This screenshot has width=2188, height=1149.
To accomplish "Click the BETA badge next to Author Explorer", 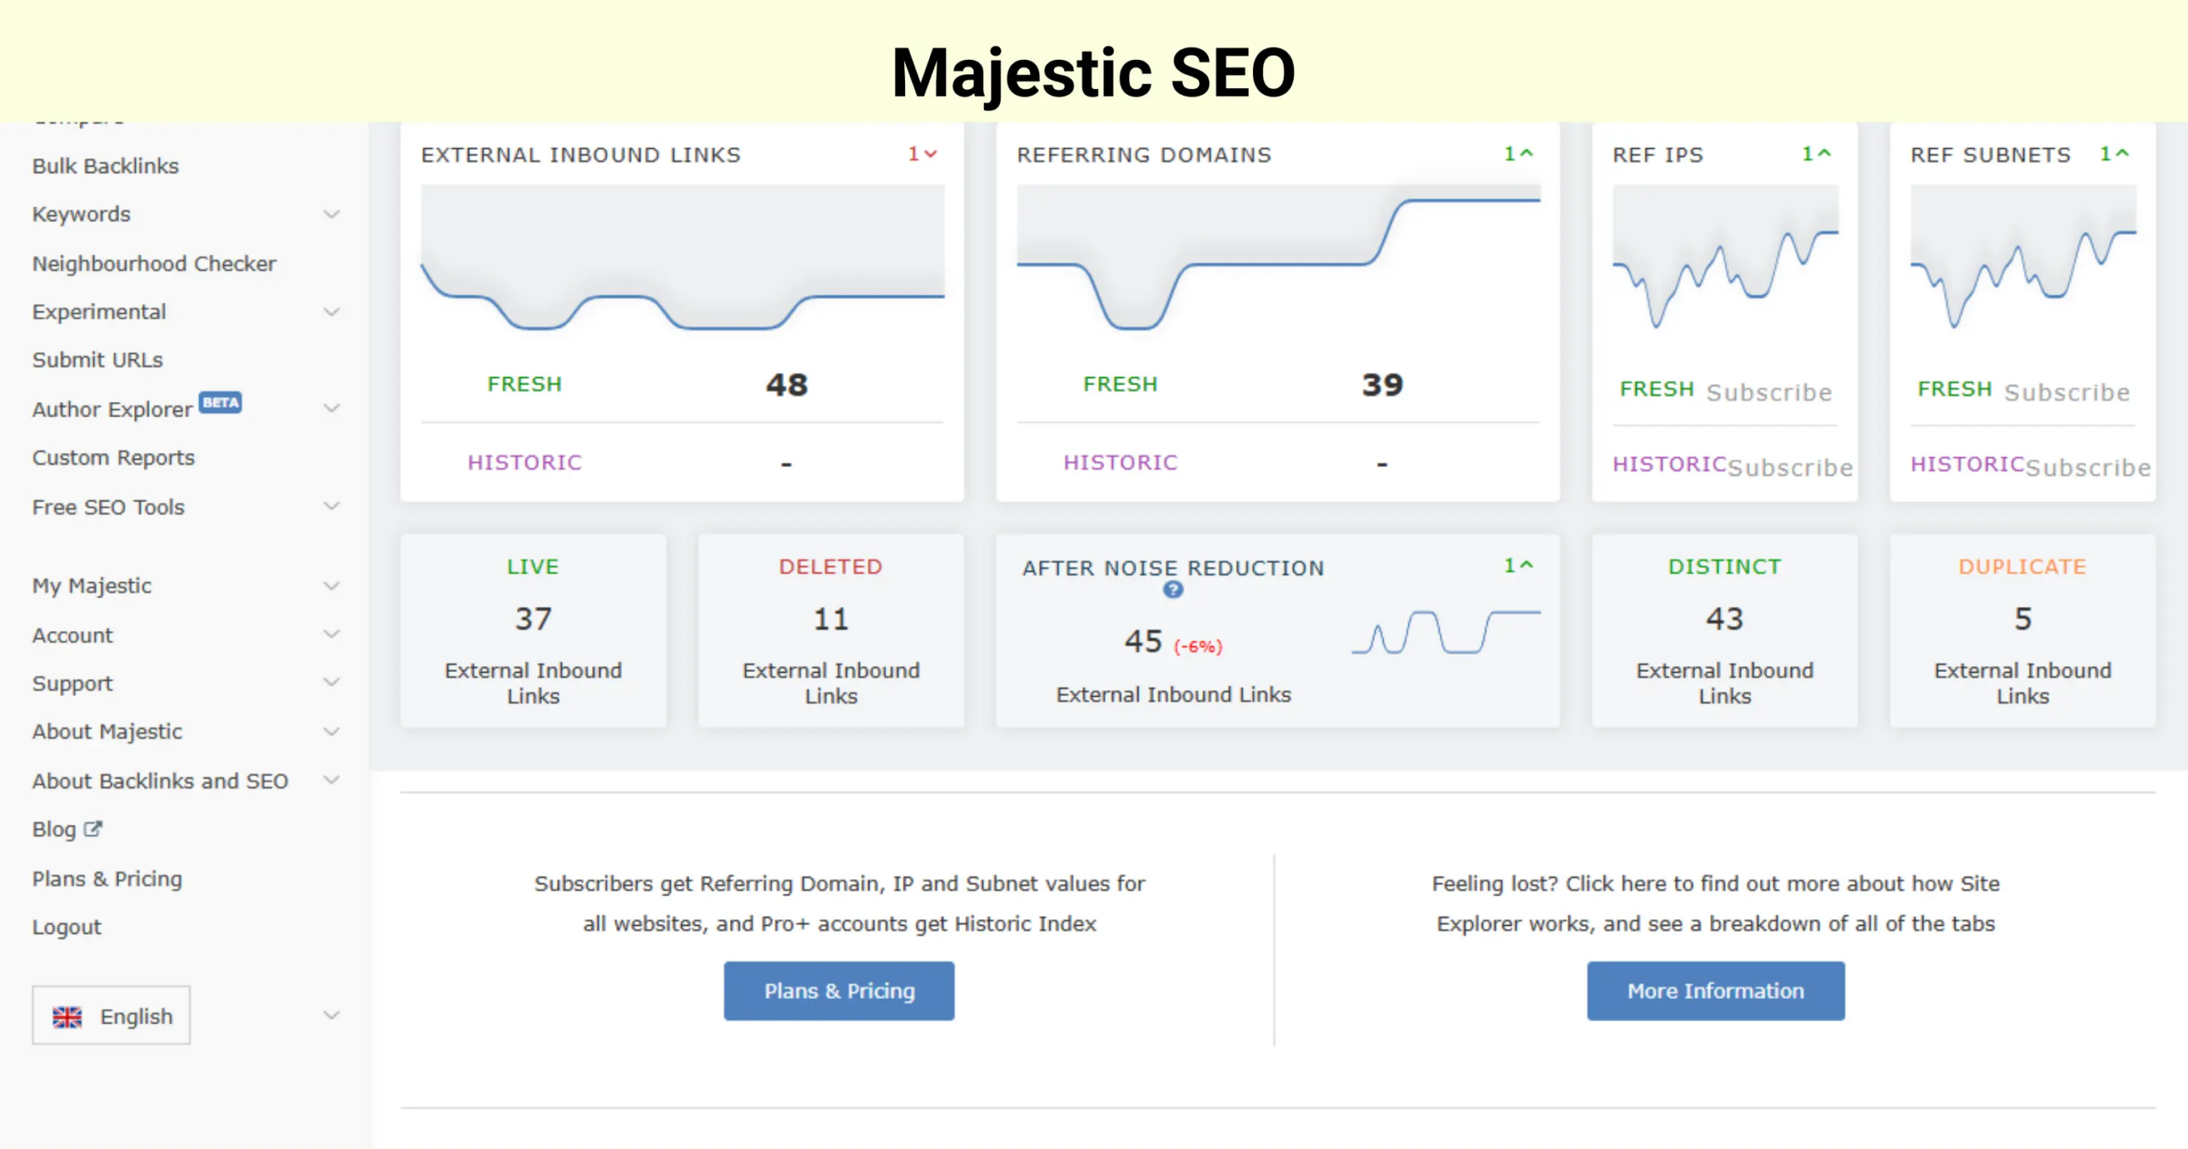I will click(220, 402).
